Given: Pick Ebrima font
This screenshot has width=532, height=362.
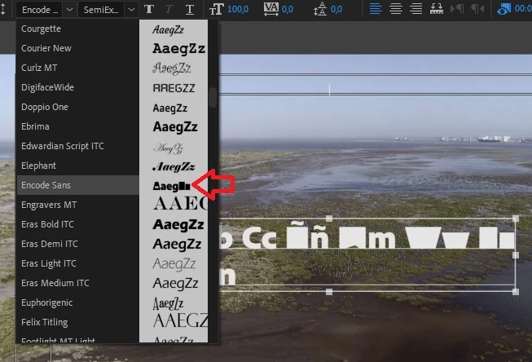Looking at the screenshot, I should [77, 126].
